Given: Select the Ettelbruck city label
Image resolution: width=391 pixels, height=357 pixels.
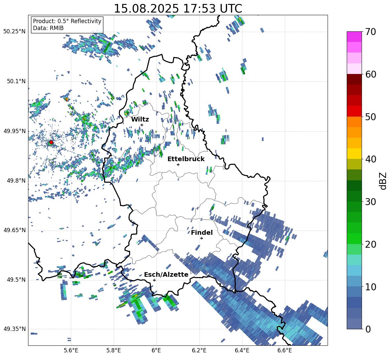Looking at the screenshot, I should 186,159.
